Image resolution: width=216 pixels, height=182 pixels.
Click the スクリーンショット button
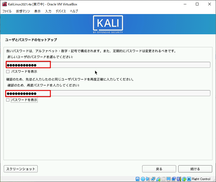(21, 169)
